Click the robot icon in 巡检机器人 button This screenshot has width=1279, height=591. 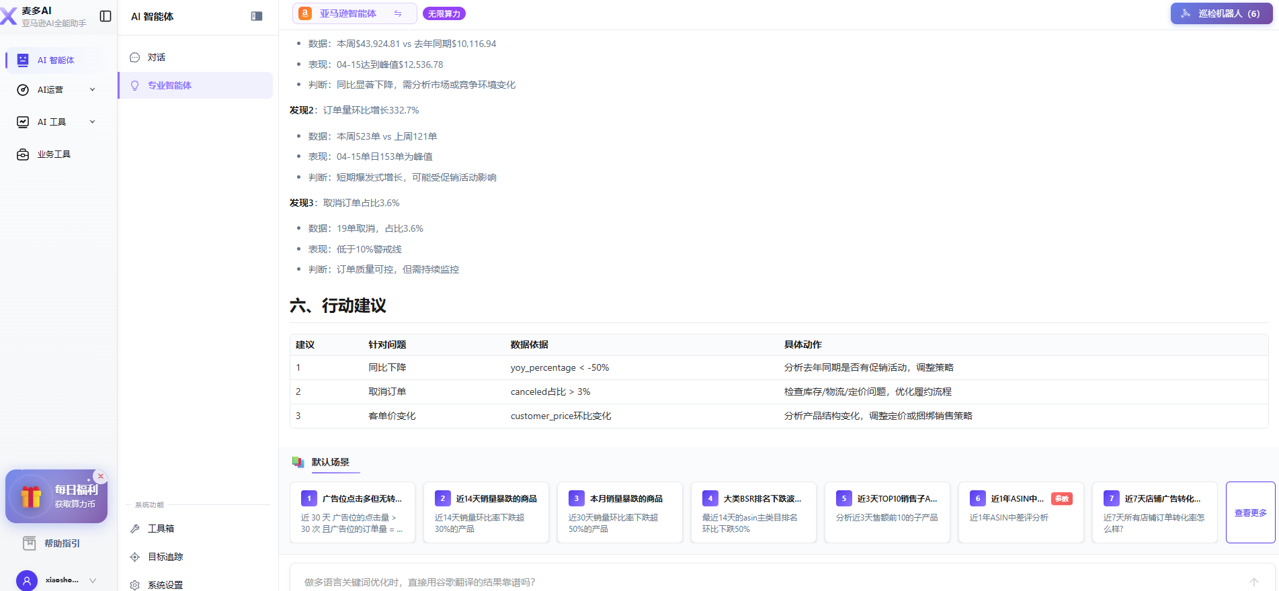(1186, 13)
